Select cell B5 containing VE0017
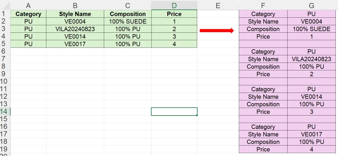 tap(75, 44)
